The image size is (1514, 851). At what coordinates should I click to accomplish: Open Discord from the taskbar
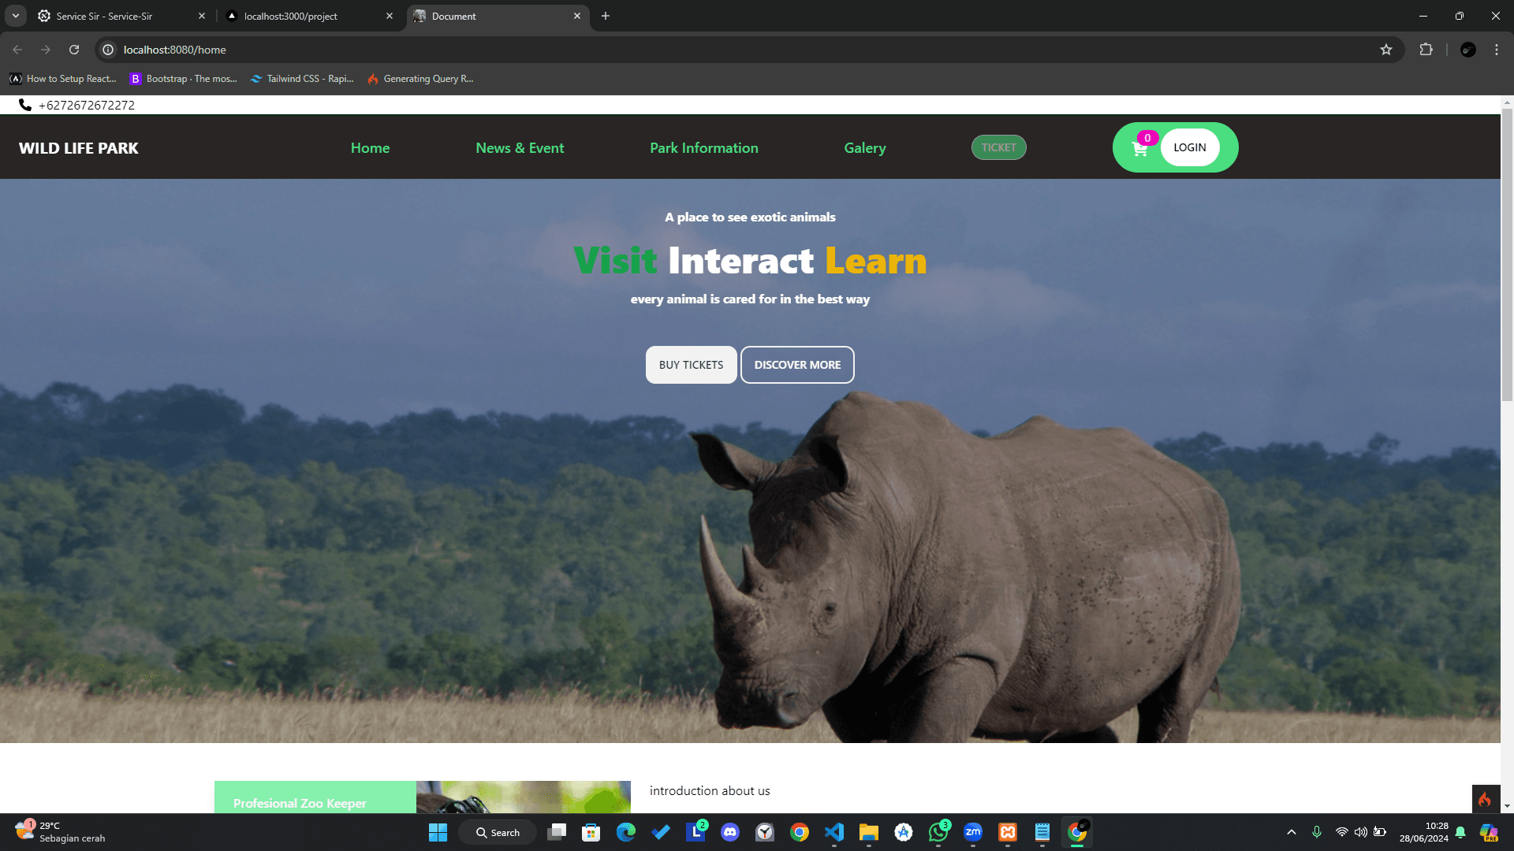pos(730,832)
